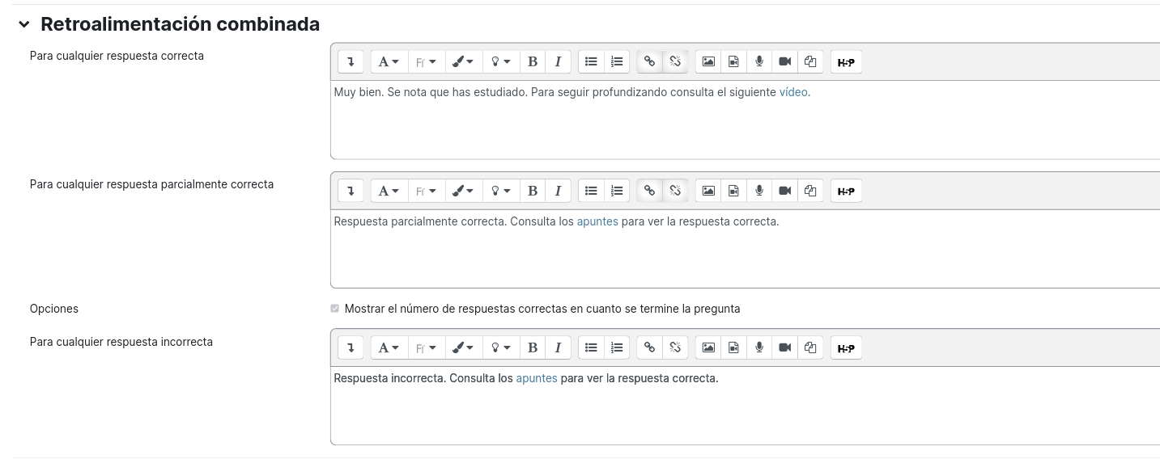Record audio in correct answer feedback editor
Image resolution: width=1160 pixels, height=459 pixels.
point(759,61)
